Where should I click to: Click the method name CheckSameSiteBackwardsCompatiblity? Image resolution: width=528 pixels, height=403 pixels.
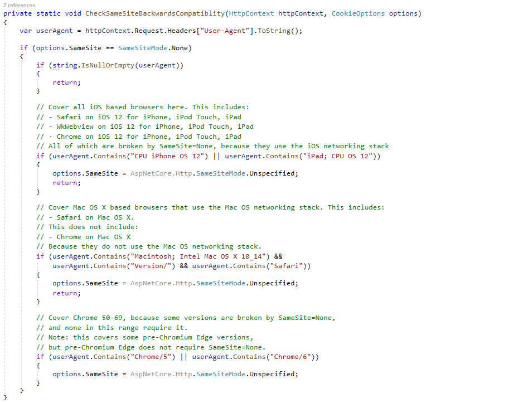tap(155, 13)
